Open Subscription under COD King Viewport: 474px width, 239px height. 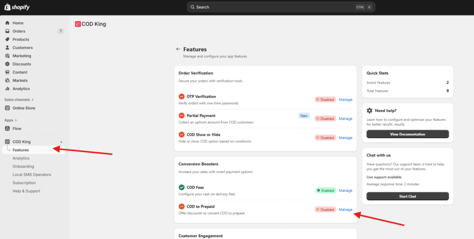[24, 183]
